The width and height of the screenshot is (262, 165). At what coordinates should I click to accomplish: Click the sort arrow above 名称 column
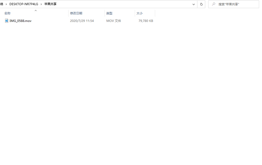36,11
